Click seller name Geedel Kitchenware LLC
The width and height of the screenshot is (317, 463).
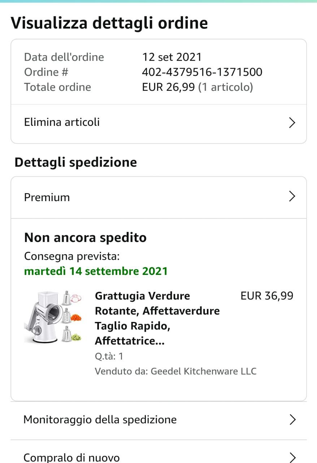(x=203, y=371)
